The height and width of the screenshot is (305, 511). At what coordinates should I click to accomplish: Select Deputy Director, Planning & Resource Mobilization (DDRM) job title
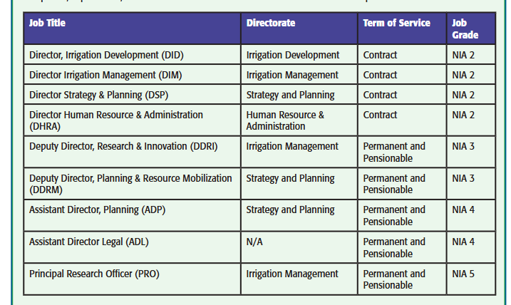pyautogui.click(x=130, y=184)
